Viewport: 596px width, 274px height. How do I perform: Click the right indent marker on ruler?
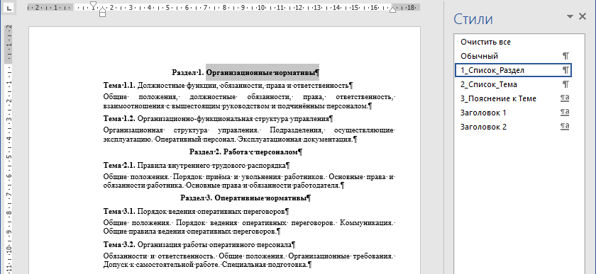point(392,10)
